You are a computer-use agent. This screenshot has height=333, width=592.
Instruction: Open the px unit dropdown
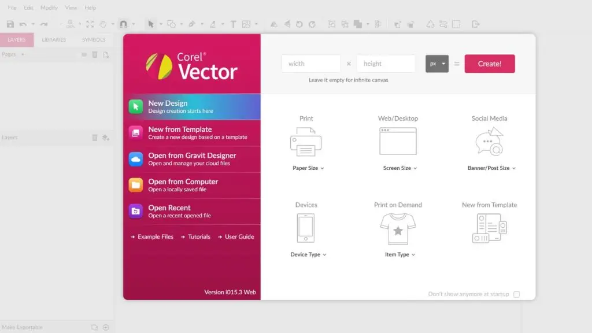(437, 64)
